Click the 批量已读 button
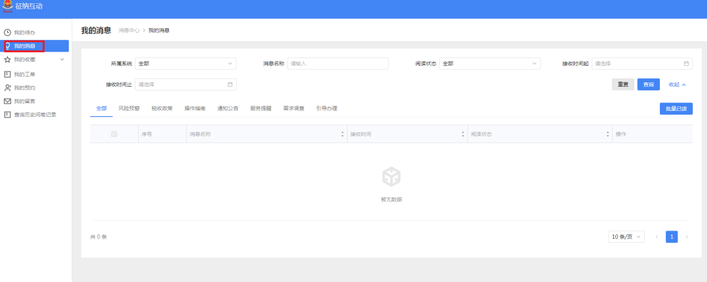Image resolution: width=707 pixels, height=282 pixels. click(676, 108)
